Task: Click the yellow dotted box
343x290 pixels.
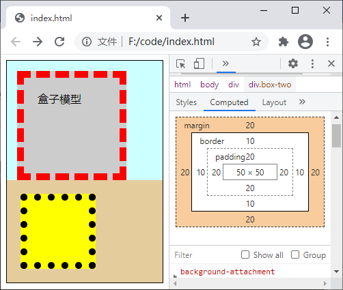Action: 58,231
